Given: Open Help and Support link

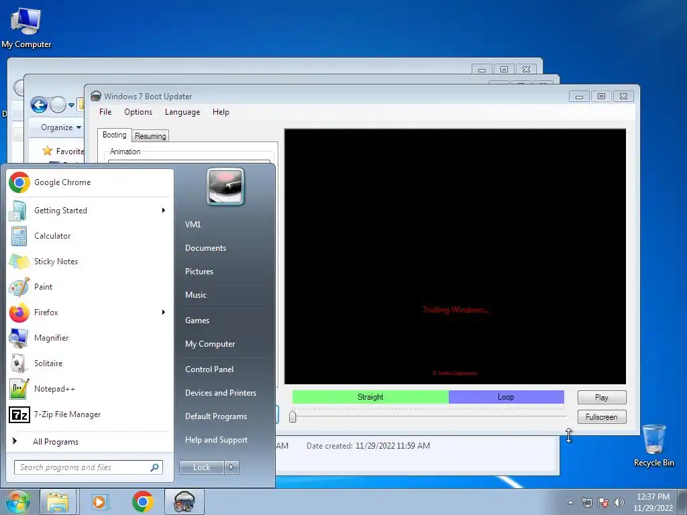Looking at the screenshot, I should [217, 440].
